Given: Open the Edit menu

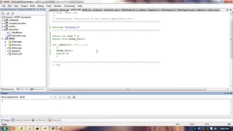Looking at the screenshot, I should point(10,6).
